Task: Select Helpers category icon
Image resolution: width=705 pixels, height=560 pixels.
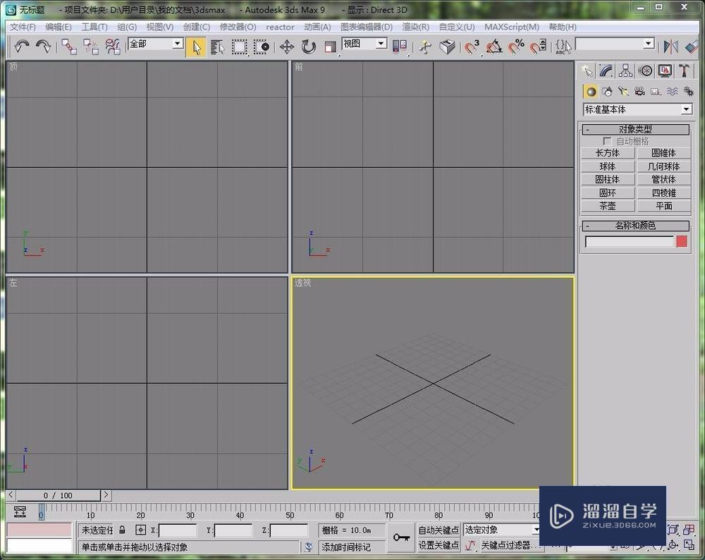Action: (x=656, y=92)
